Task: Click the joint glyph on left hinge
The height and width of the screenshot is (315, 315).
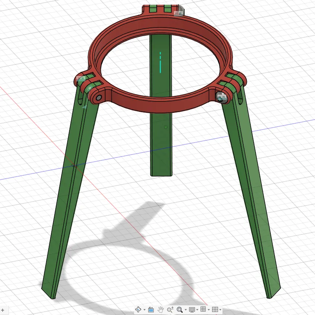Action: pos(81,78)
